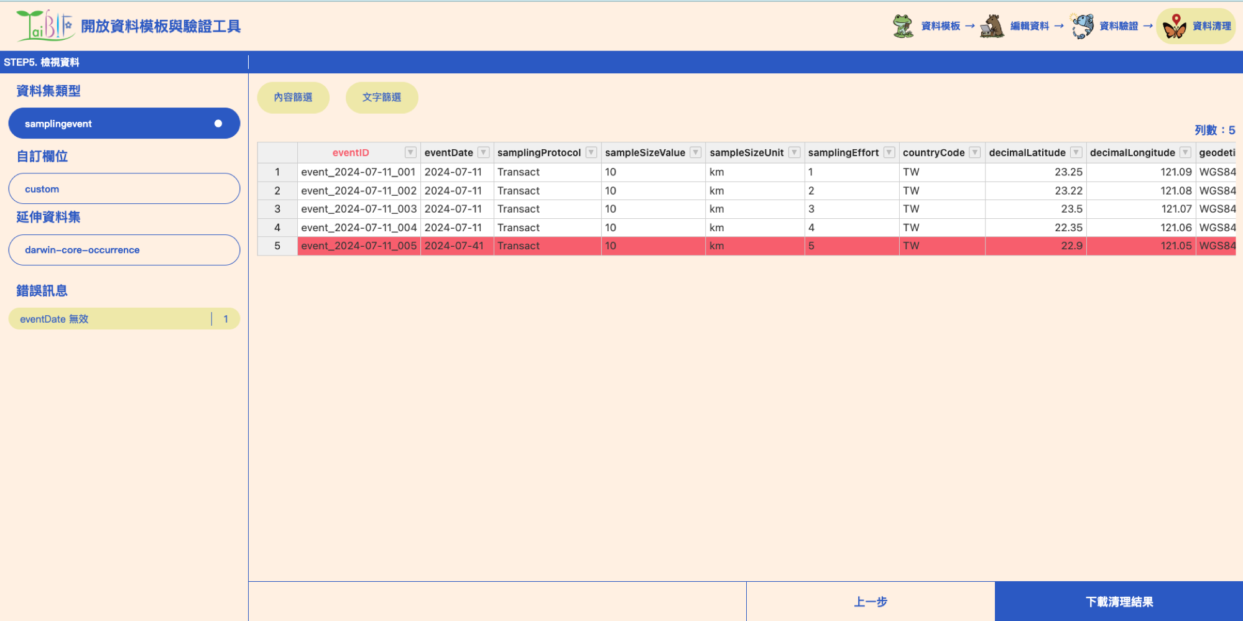1243x621 pixels.
Task: Select the samplingevent dataset type
Action: [124, 123]
